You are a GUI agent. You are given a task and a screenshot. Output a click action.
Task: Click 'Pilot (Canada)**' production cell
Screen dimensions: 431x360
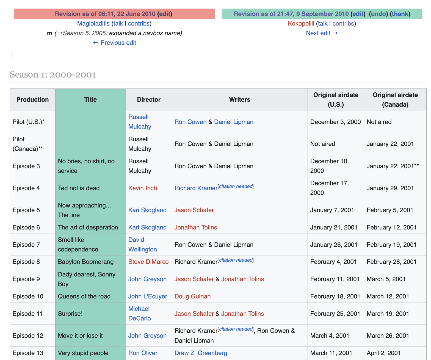(x=32, y=144)
